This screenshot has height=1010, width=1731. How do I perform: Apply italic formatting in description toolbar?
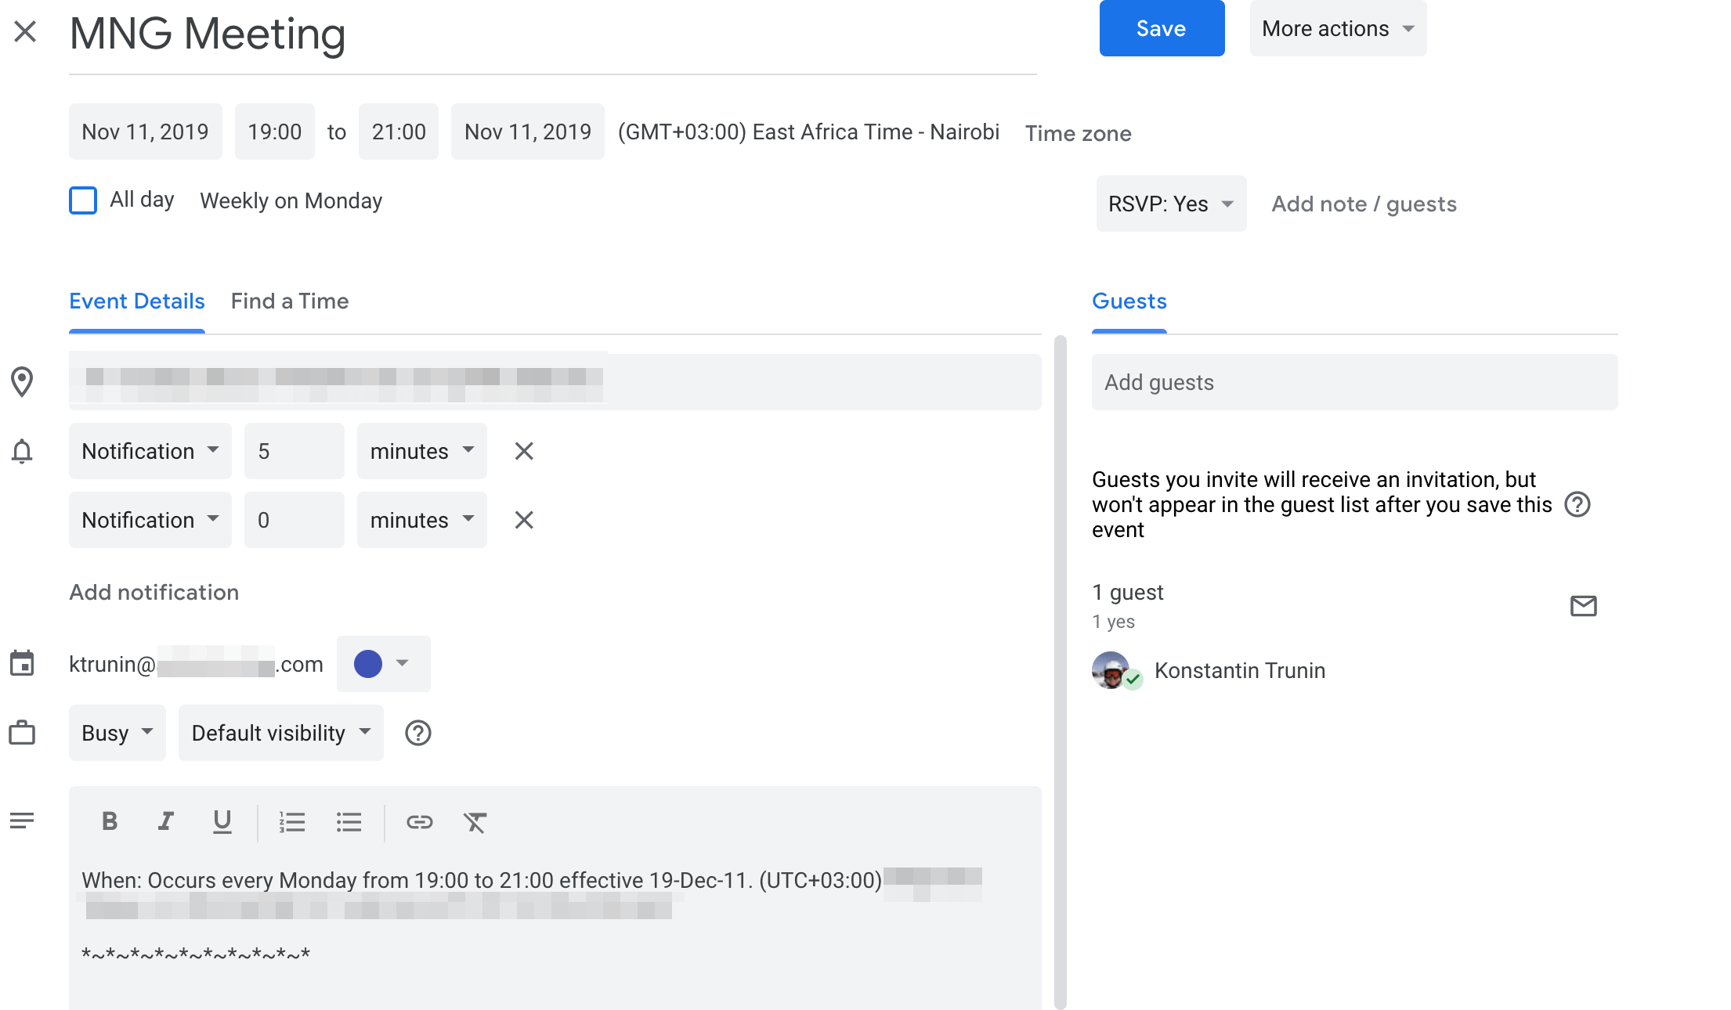165,821
